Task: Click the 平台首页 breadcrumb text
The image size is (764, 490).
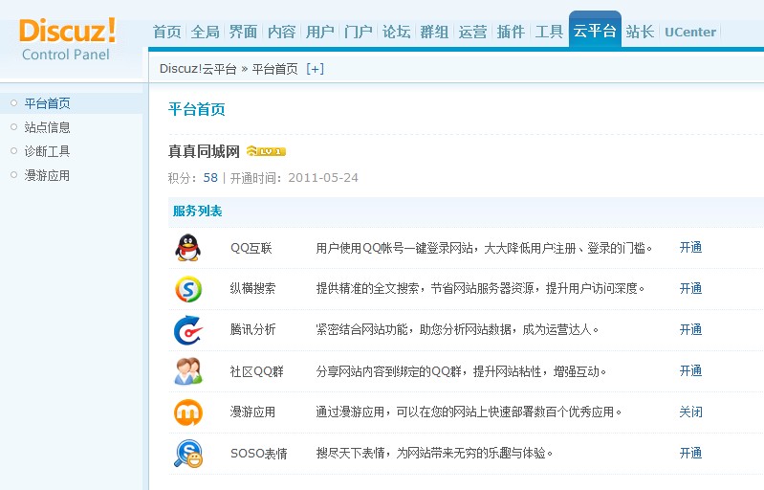Action: (x=274, y=69)
